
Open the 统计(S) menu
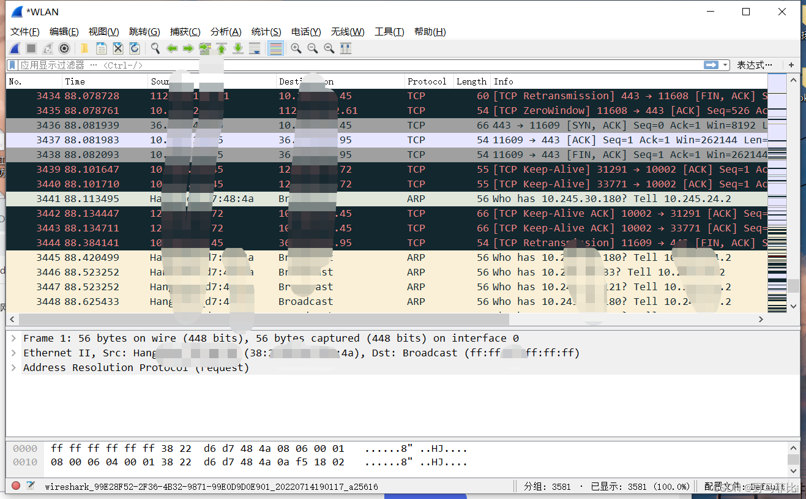[266, 32]
